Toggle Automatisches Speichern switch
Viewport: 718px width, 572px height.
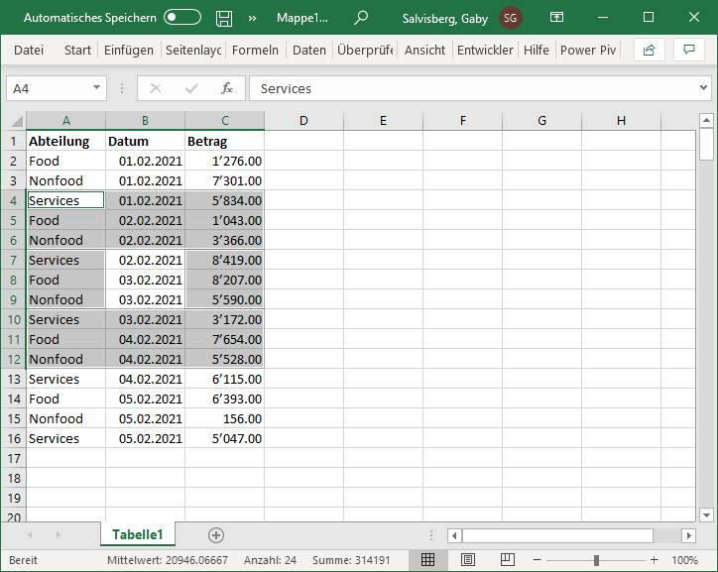[182, 18]
